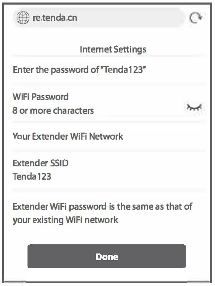Show the WiFi password with the eye icon
The image size is (215, 286).
tap(195, 108)
